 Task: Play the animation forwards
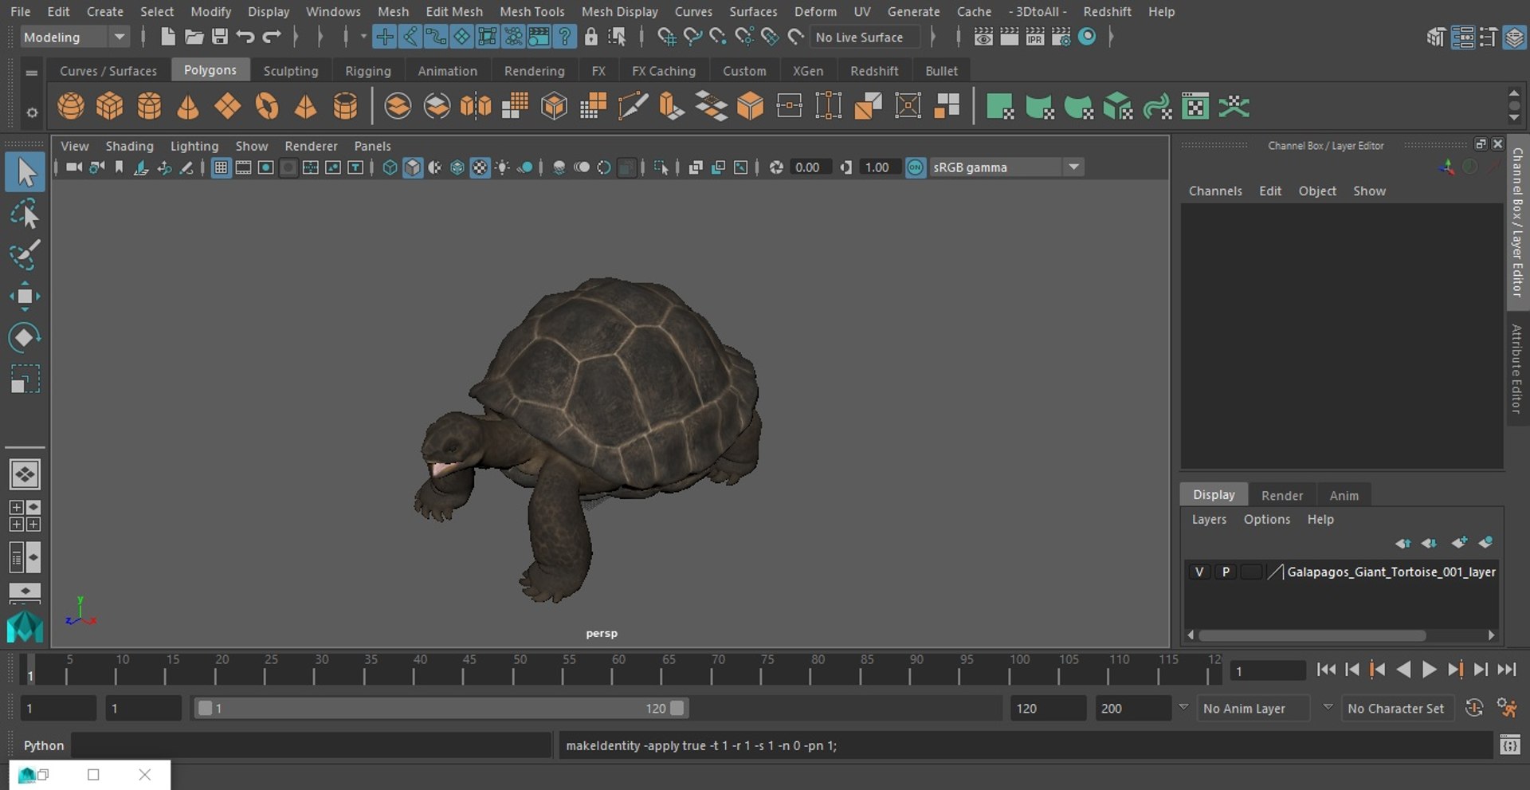coord(1430,670)
